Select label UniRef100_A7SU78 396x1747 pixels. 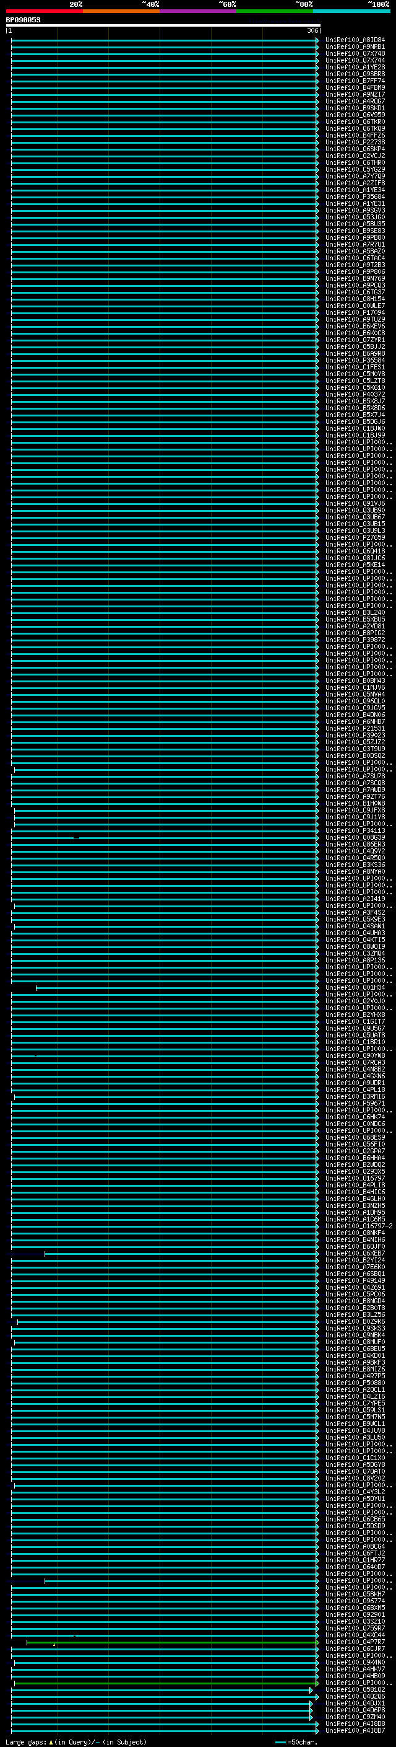pos(355,776)
